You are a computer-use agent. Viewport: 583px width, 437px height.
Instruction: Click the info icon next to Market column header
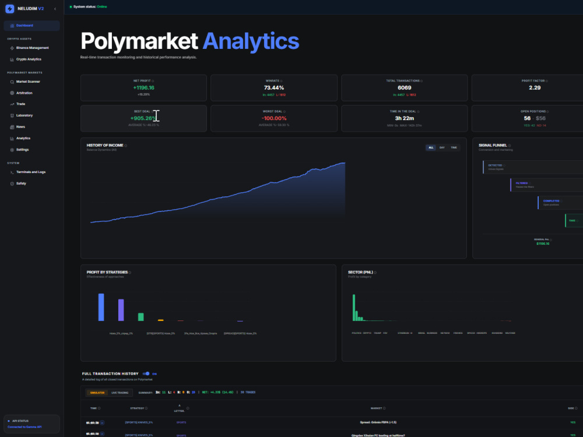[x=384, y=408]
